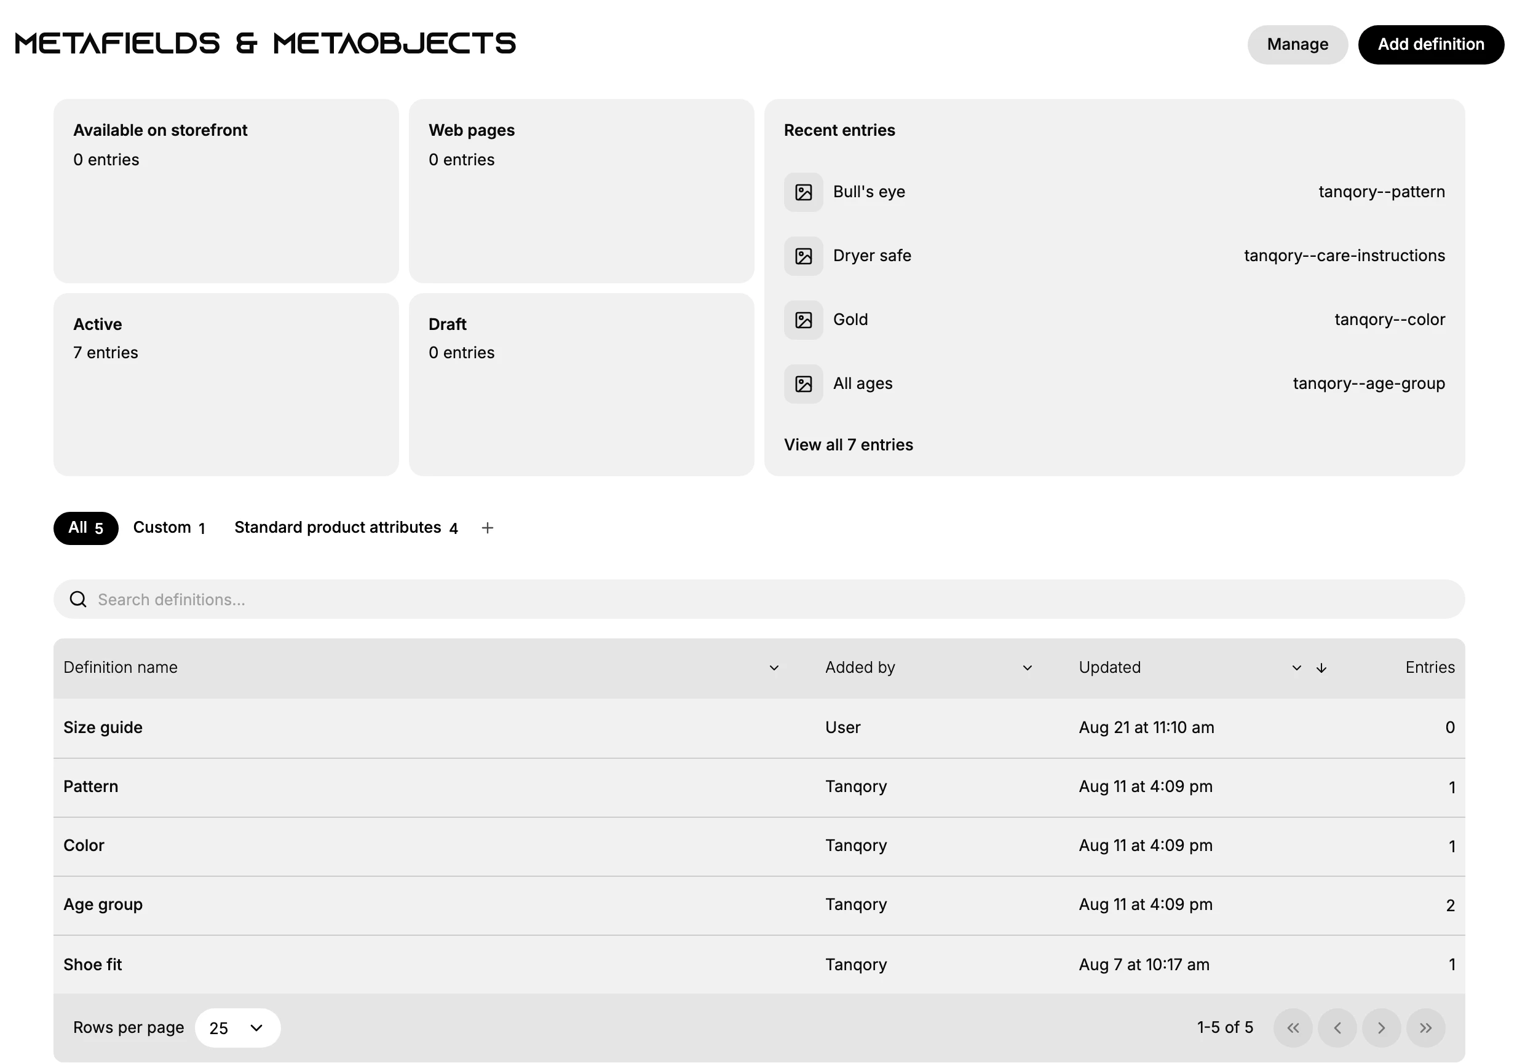This screenshot has width=1525, height=1063.
Task: Click the image icon beside Bull's eye
Action: (x=803, y=192)
